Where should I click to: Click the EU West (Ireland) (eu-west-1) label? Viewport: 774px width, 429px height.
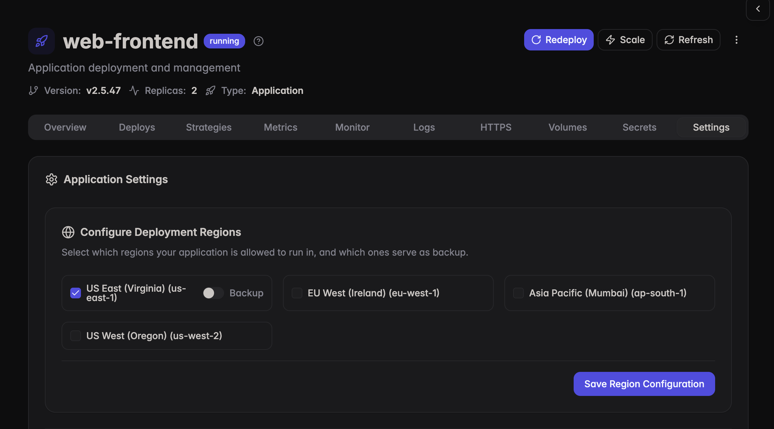(374, 293)
